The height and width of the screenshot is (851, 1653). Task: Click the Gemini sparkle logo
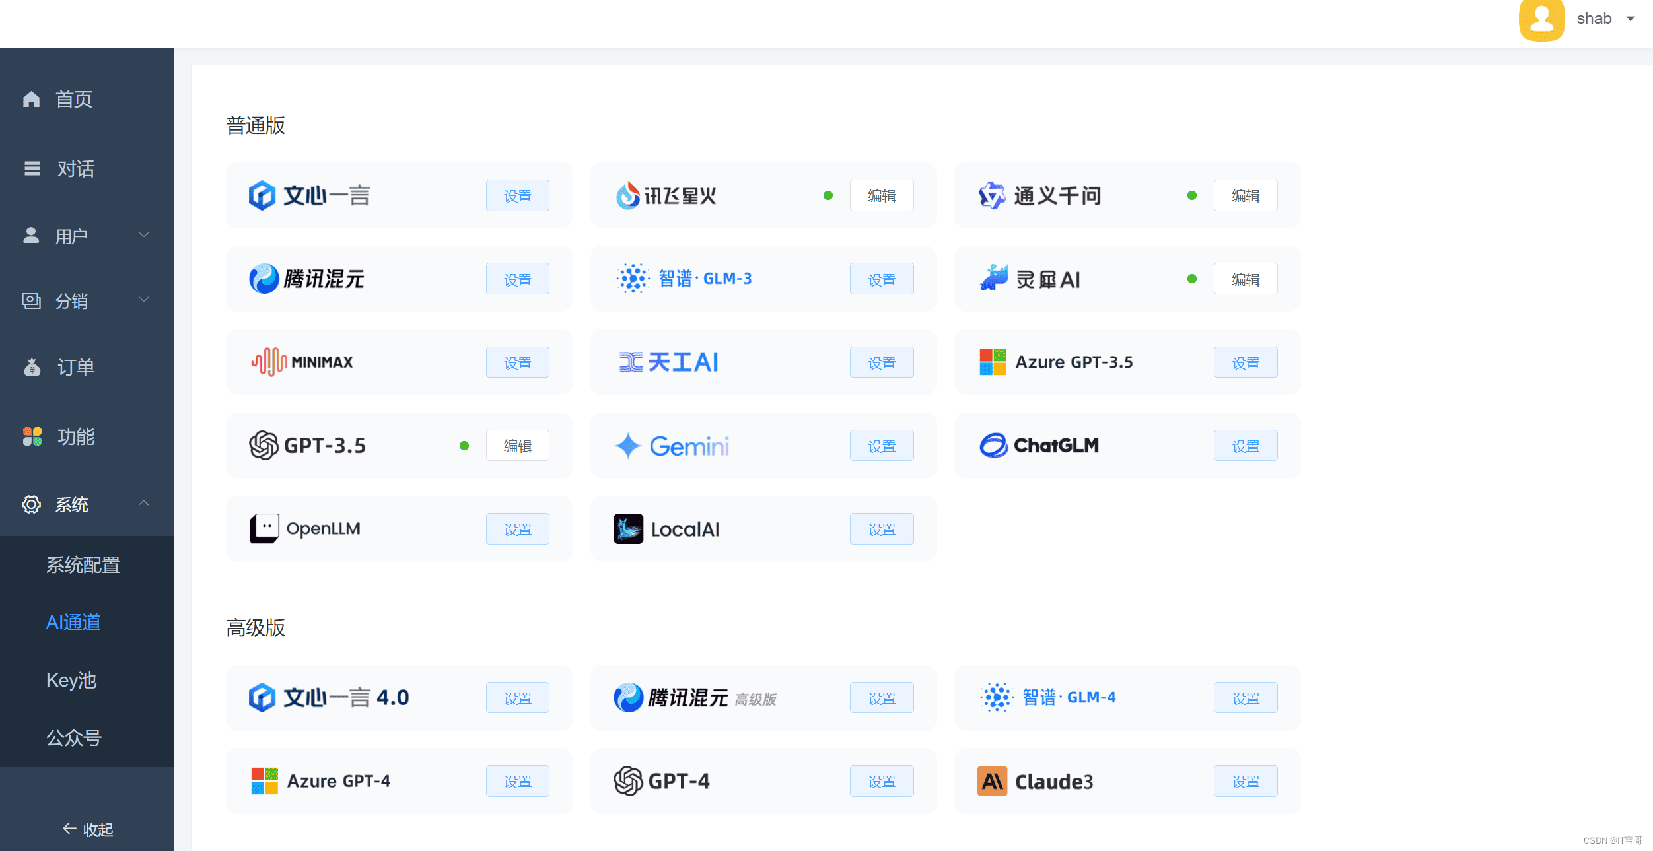coord(627,446)
